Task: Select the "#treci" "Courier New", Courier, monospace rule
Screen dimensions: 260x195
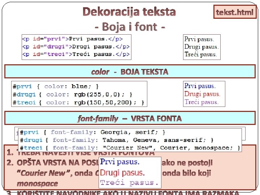Action: click(x=130, y=148)
